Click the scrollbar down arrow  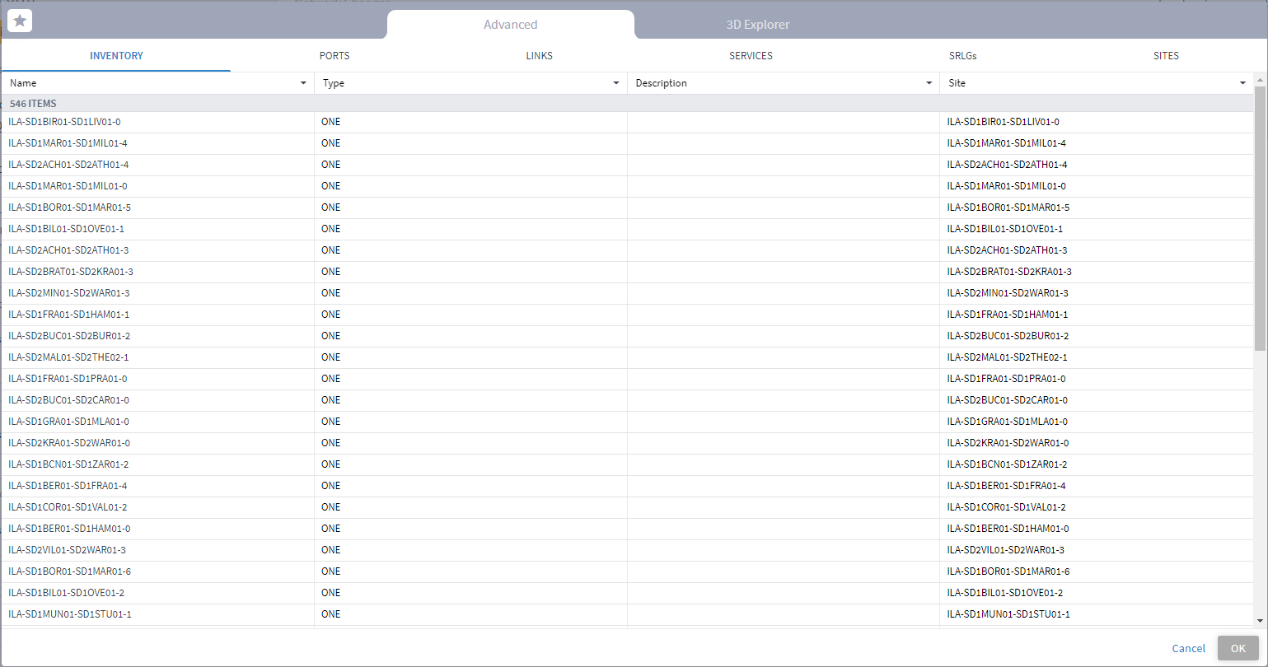tap(1260, 621)
